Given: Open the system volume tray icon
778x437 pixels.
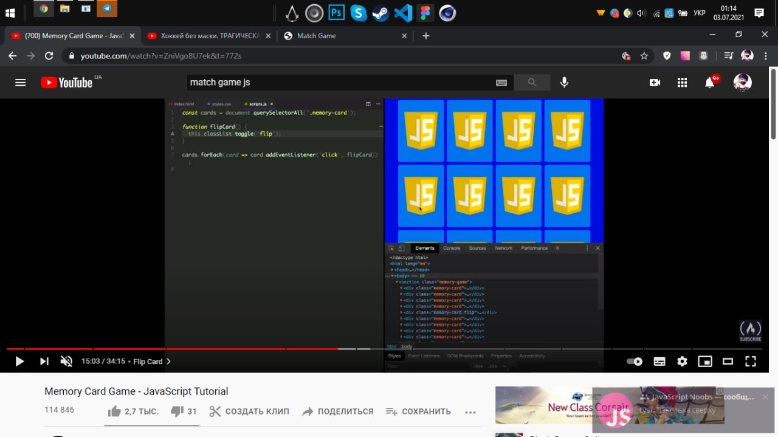Looking at the screenshot, I should tap(641, 13).
